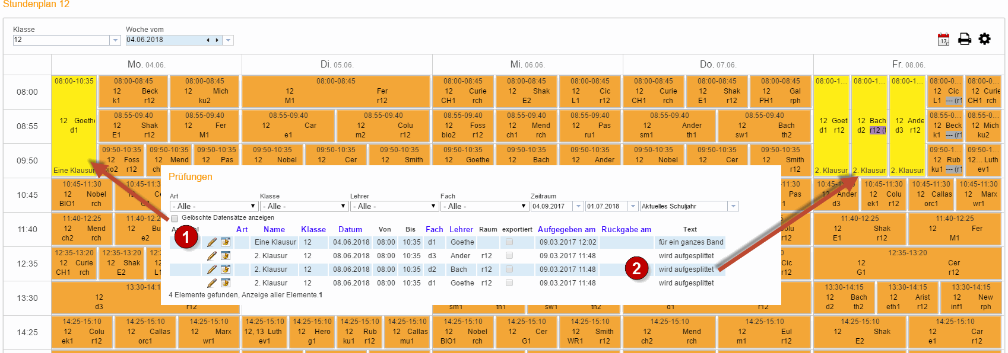Open the details icon for 'Eine Klausur' row

pyautogui.click(x=226, y=242)
